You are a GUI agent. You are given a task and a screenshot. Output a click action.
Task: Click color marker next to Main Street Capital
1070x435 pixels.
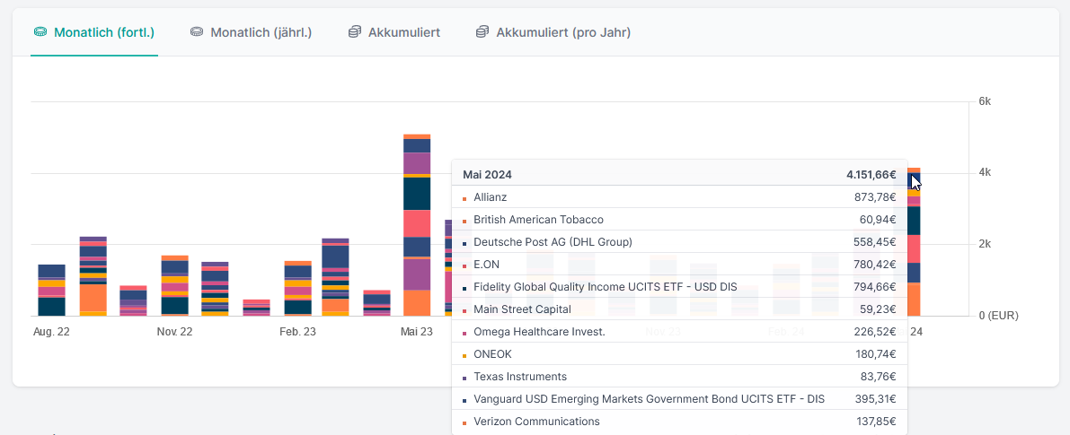tap(464, 310)
